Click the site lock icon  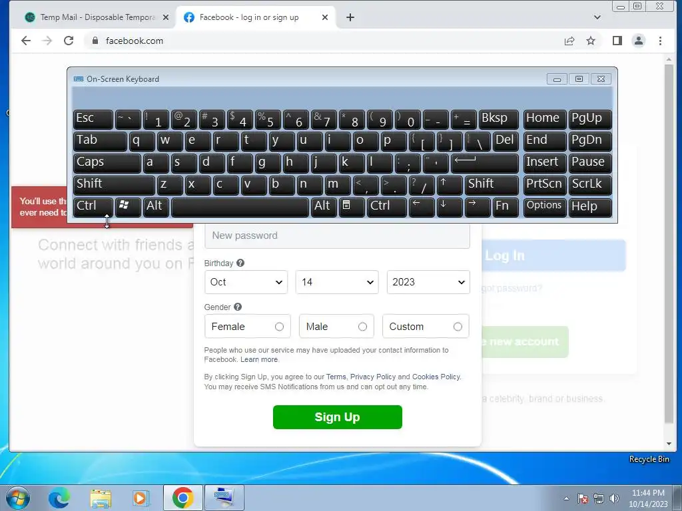coord(95,41)
